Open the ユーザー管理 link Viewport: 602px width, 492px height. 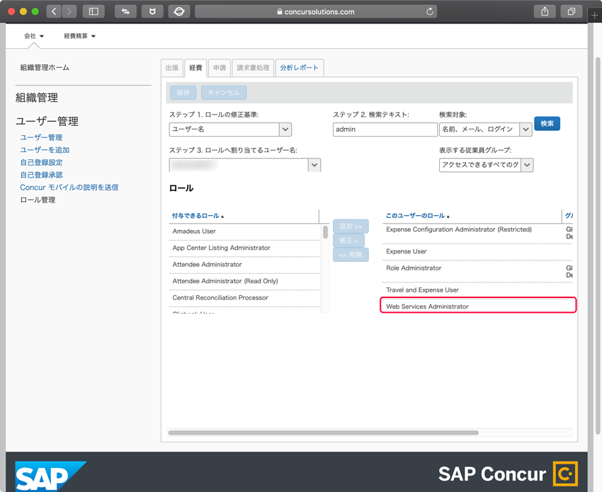41,137
